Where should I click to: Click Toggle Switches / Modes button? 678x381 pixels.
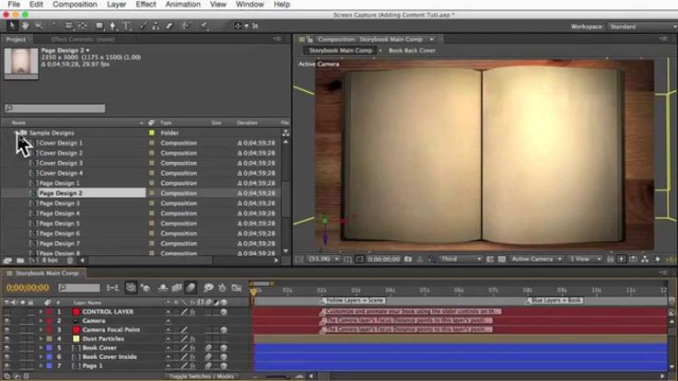tap(202, 376)
